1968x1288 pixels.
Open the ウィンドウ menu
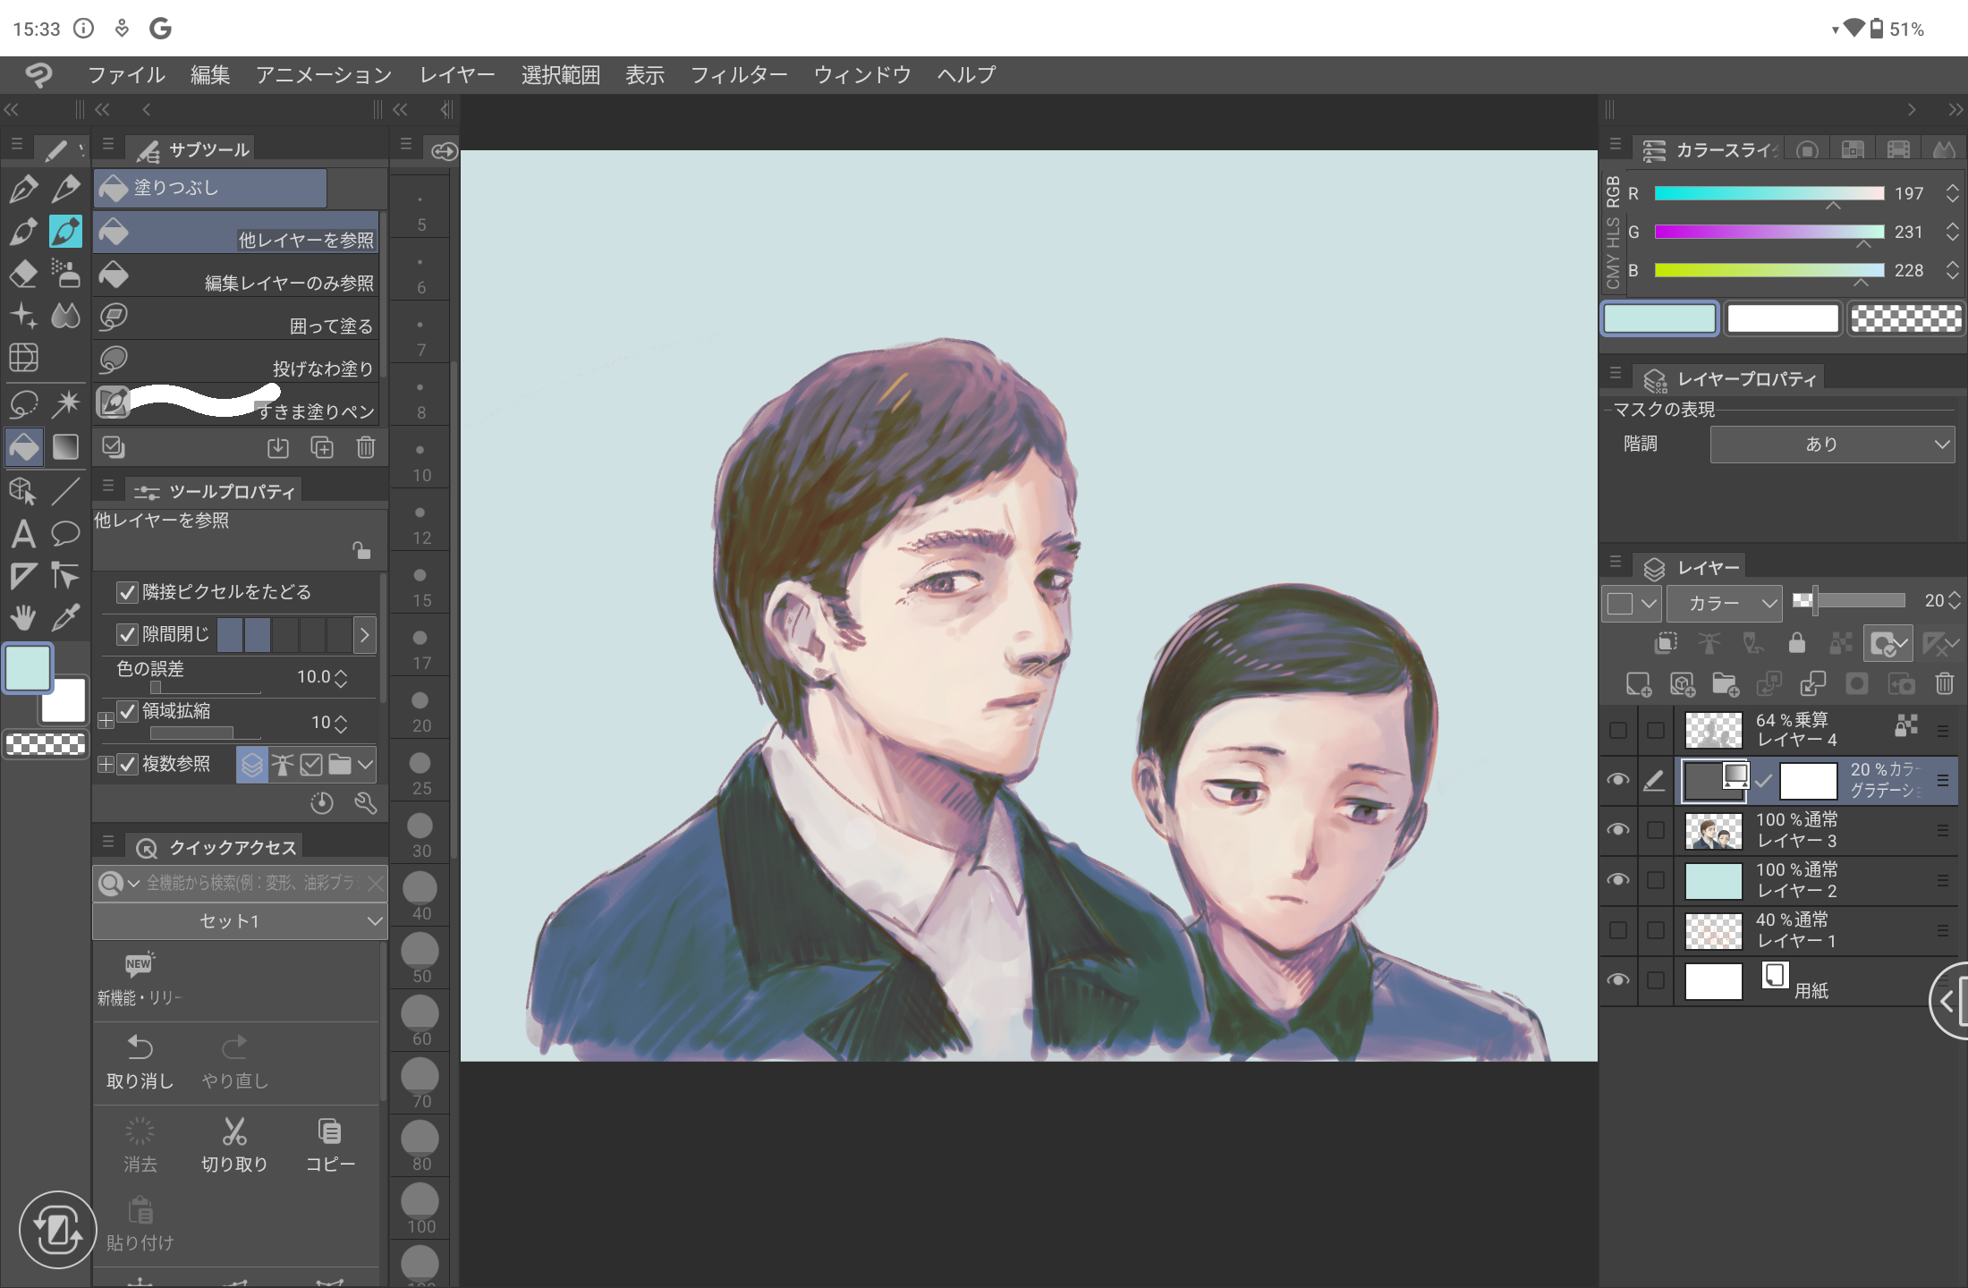[x=862, y=75]
